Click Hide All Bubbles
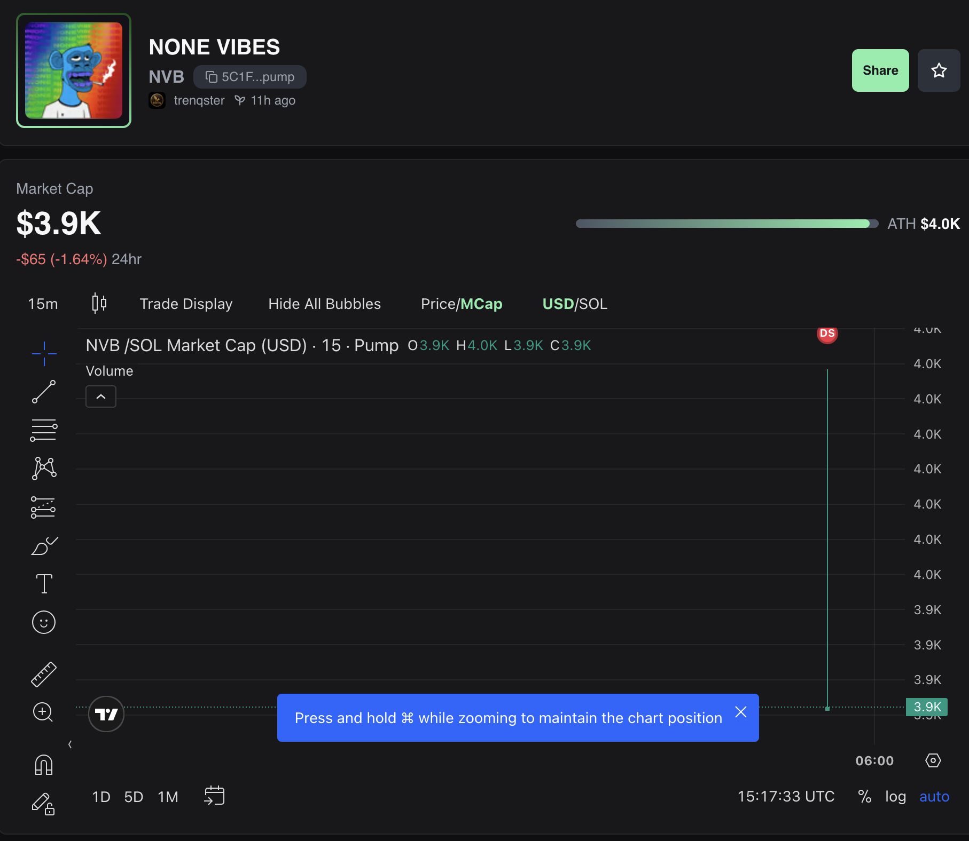 (x=324, y=304)
